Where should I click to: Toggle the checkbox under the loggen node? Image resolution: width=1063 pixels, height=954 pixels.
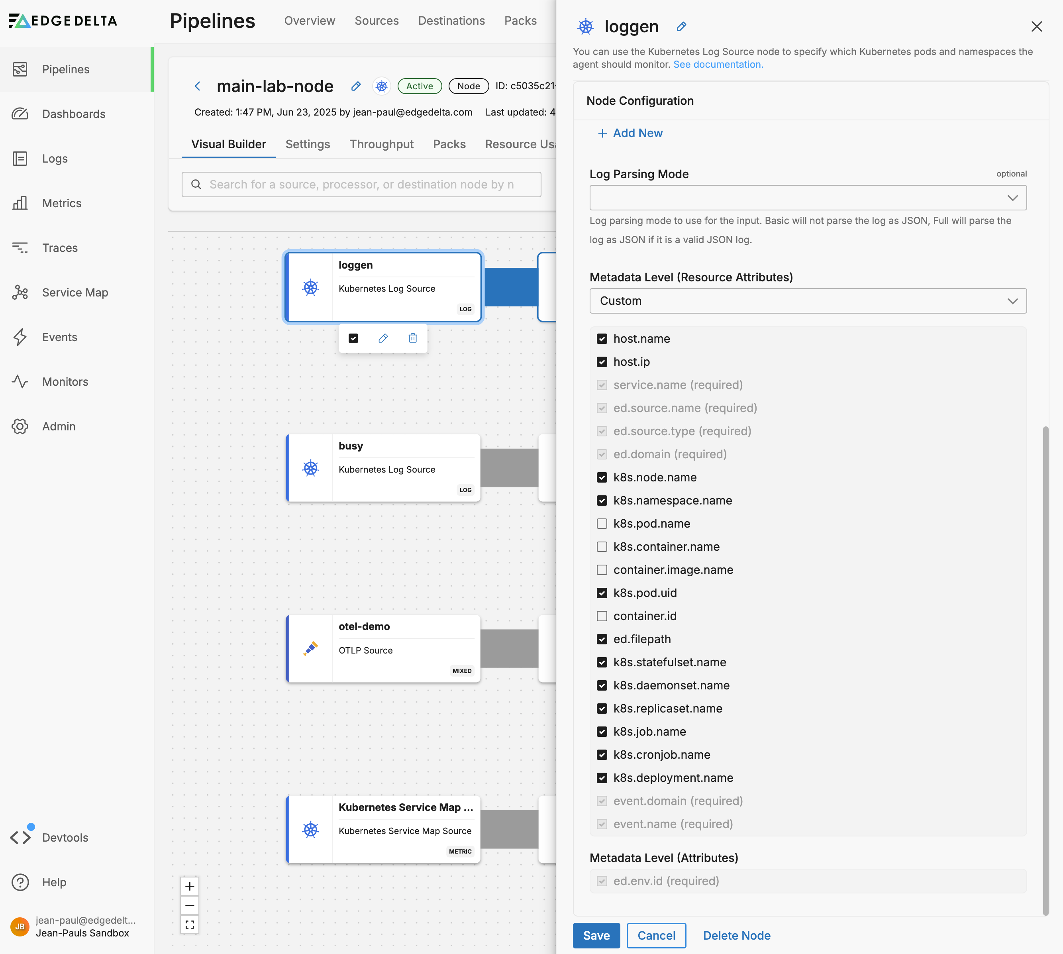pos(353,338)
